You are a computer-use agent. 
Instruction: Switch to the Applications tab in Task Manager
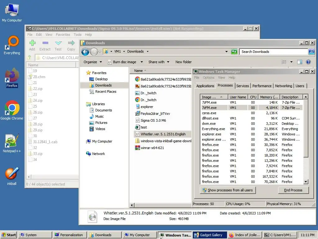pyautogui.click(x=205, y=86)
